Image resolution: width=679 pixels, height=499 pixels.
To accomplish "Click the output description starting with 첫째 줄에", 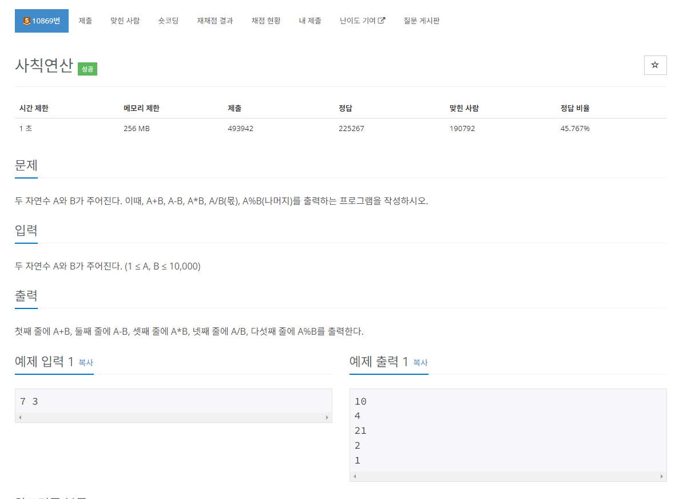I will tap(189, 331).
